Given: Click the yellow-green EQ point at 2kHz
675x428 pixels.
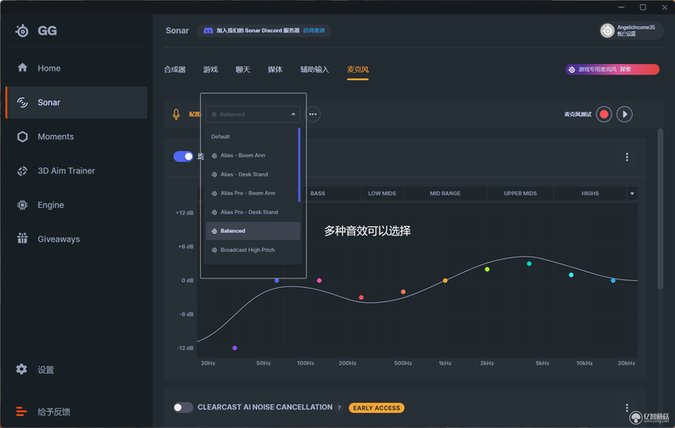Looking at the screenshot, I should point(487,269).
